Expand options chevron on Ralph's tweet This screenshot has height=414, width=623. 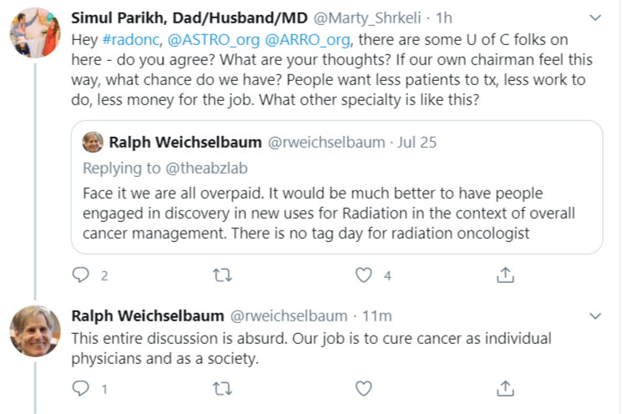click(595, 316)
